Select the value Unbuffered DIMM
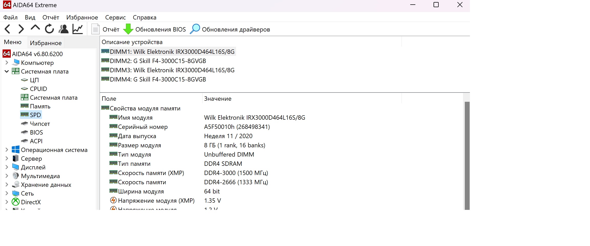Screen dimensions: 590x246 click(229, 155)
